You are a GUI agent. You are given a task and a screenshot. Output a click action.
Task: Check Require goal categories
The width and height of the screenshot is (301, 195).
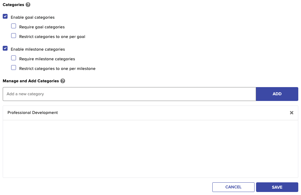tap(14, 26)
